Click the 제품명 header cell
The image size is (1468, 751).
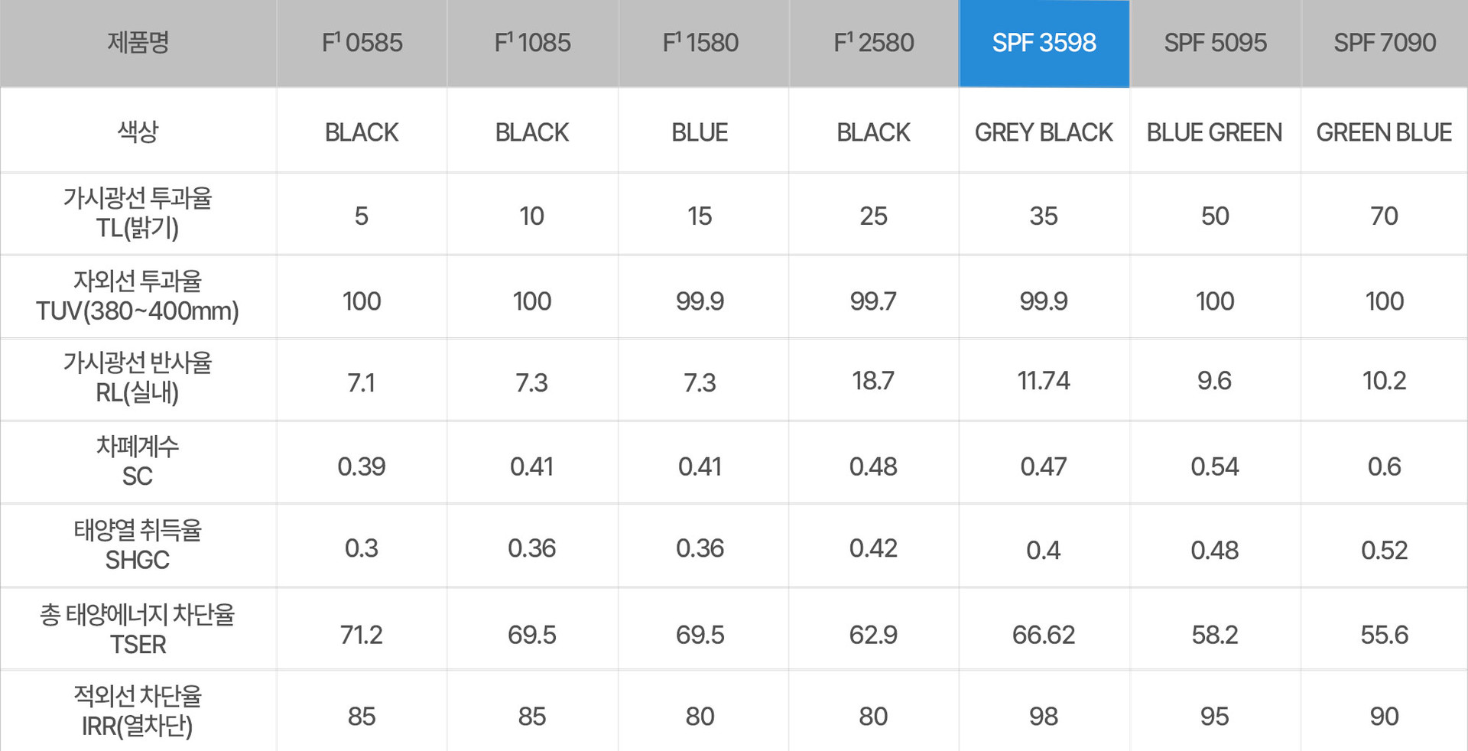[x=138, y=43]
